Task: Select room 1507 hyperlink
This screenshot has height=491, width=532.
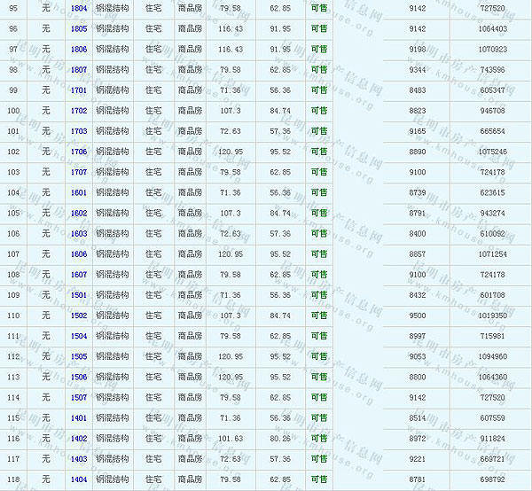Action: pyautogui.click(x=79, y=397)
